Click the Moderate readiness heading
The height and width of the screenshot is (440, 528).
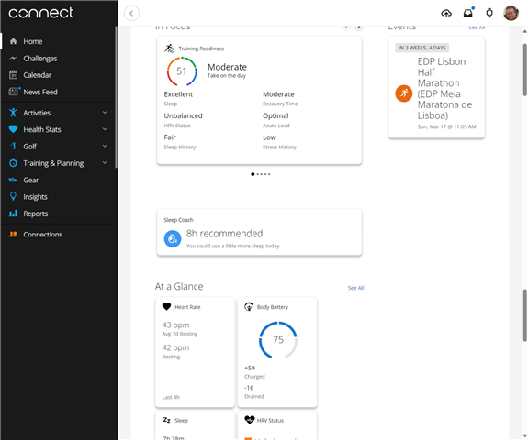(x=227, y=67)
